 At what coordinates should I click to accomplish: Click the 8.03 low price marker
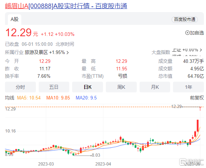tap(96, 155)
